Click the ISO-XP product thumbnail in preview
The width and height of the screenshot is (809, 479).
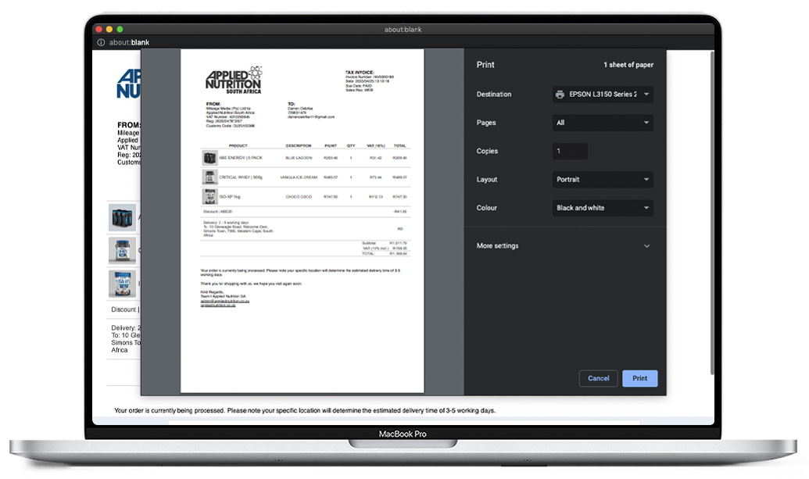[x=209, y=196]
